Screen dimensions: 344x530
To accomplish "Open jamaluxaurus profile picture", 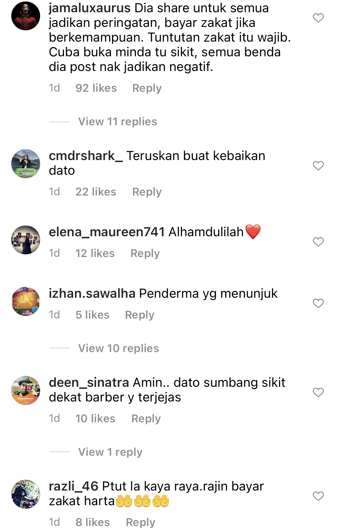I will [26, 16].
